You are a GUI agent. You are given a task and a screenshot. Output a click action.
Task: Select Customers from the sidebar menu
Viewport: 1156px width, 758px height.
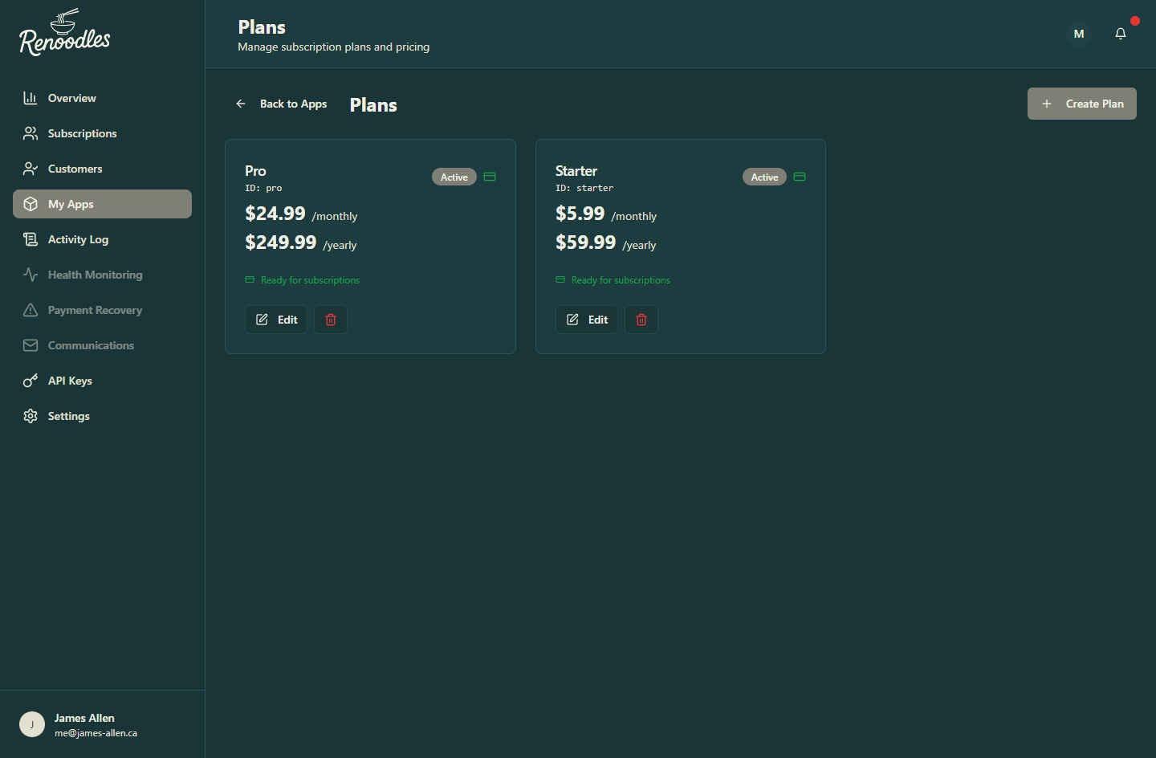(75, 169)
